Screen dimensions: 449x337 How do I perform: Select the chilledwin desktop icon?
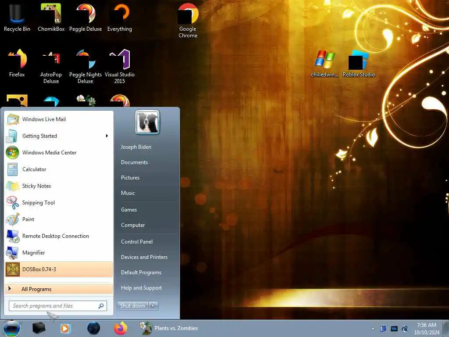coord(325,64)
